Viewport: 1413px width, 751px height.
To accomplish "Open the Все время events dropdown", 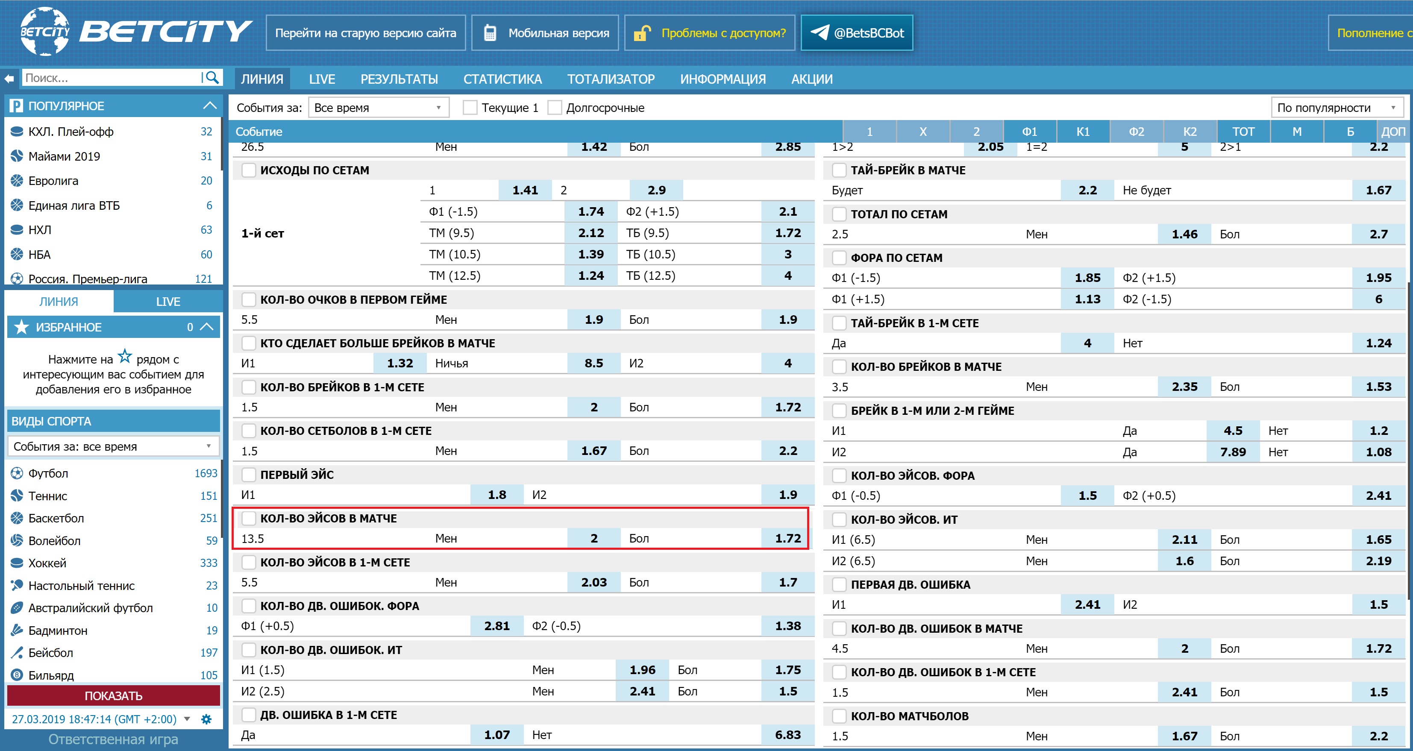I will point(379,108).
